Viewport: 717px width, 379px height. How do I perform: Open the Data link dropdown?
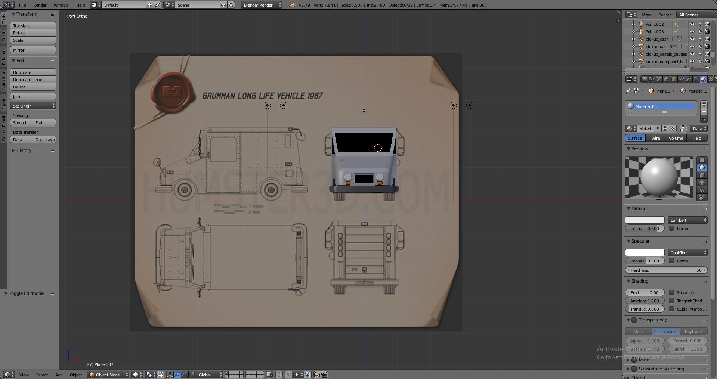pos(699,128)
